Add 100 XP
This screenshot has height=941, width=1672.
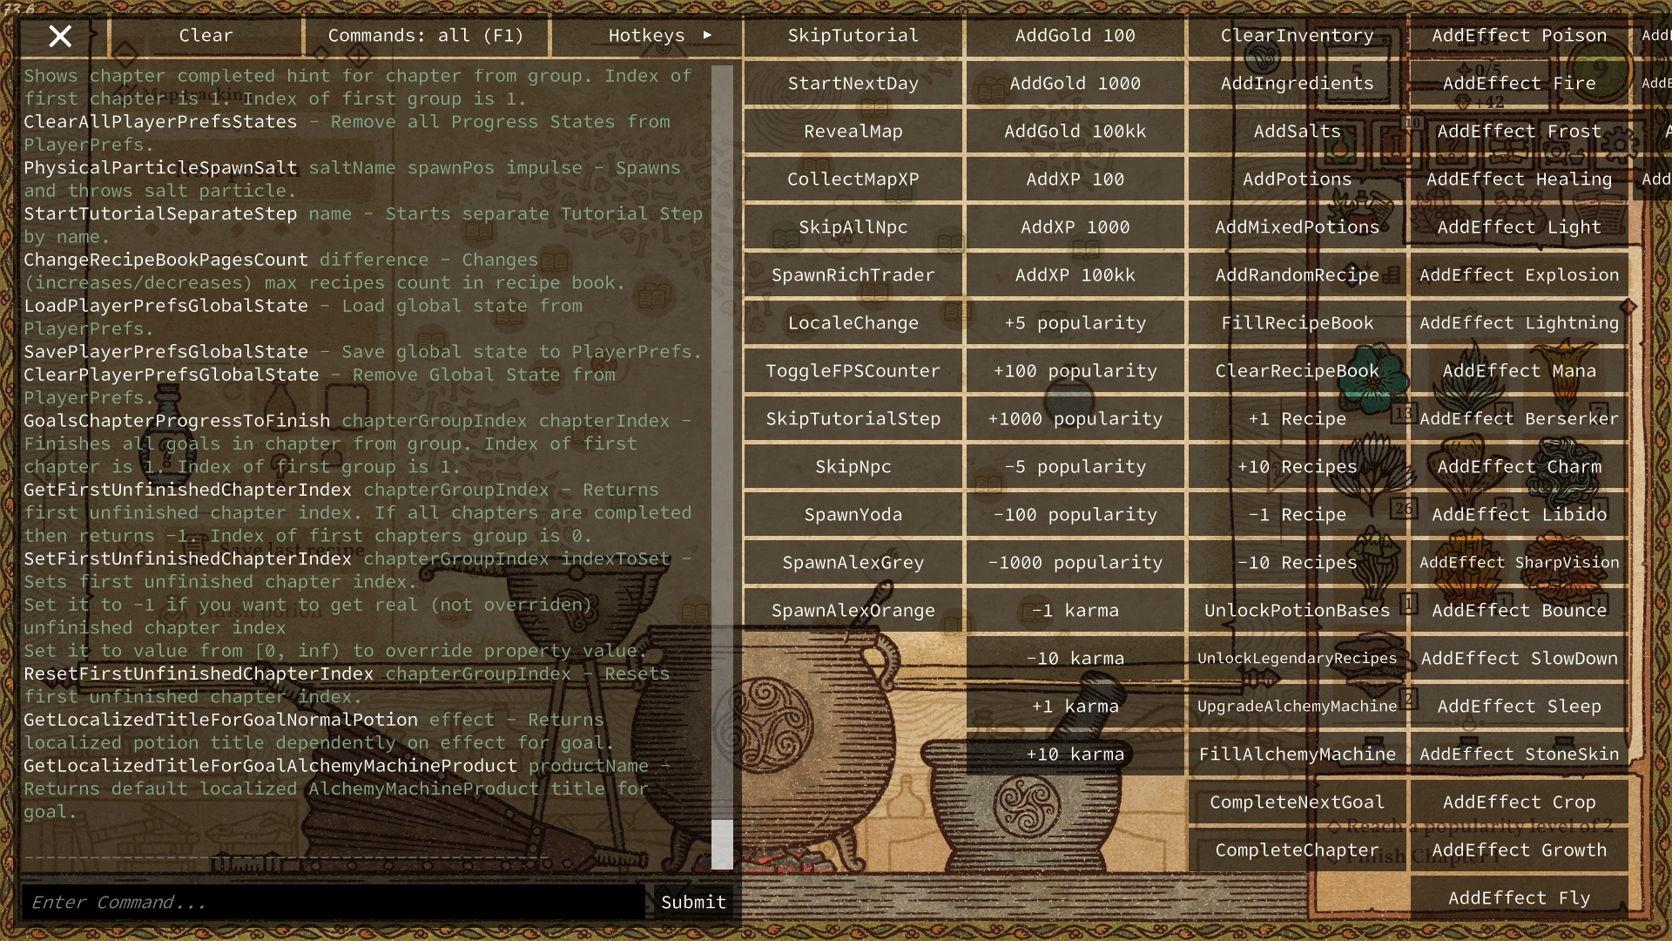point(1075,179)
